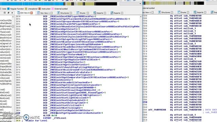Float the functions panel with the window icon
This screenshot has height=122, width=217.
coord(4,13)
